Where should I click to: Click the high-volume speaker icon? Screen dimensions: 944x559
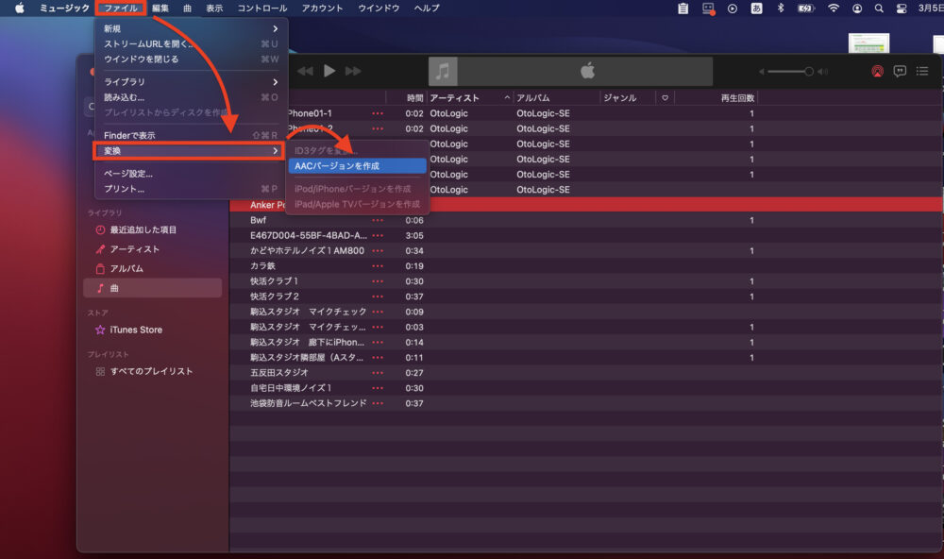(822, 71)
